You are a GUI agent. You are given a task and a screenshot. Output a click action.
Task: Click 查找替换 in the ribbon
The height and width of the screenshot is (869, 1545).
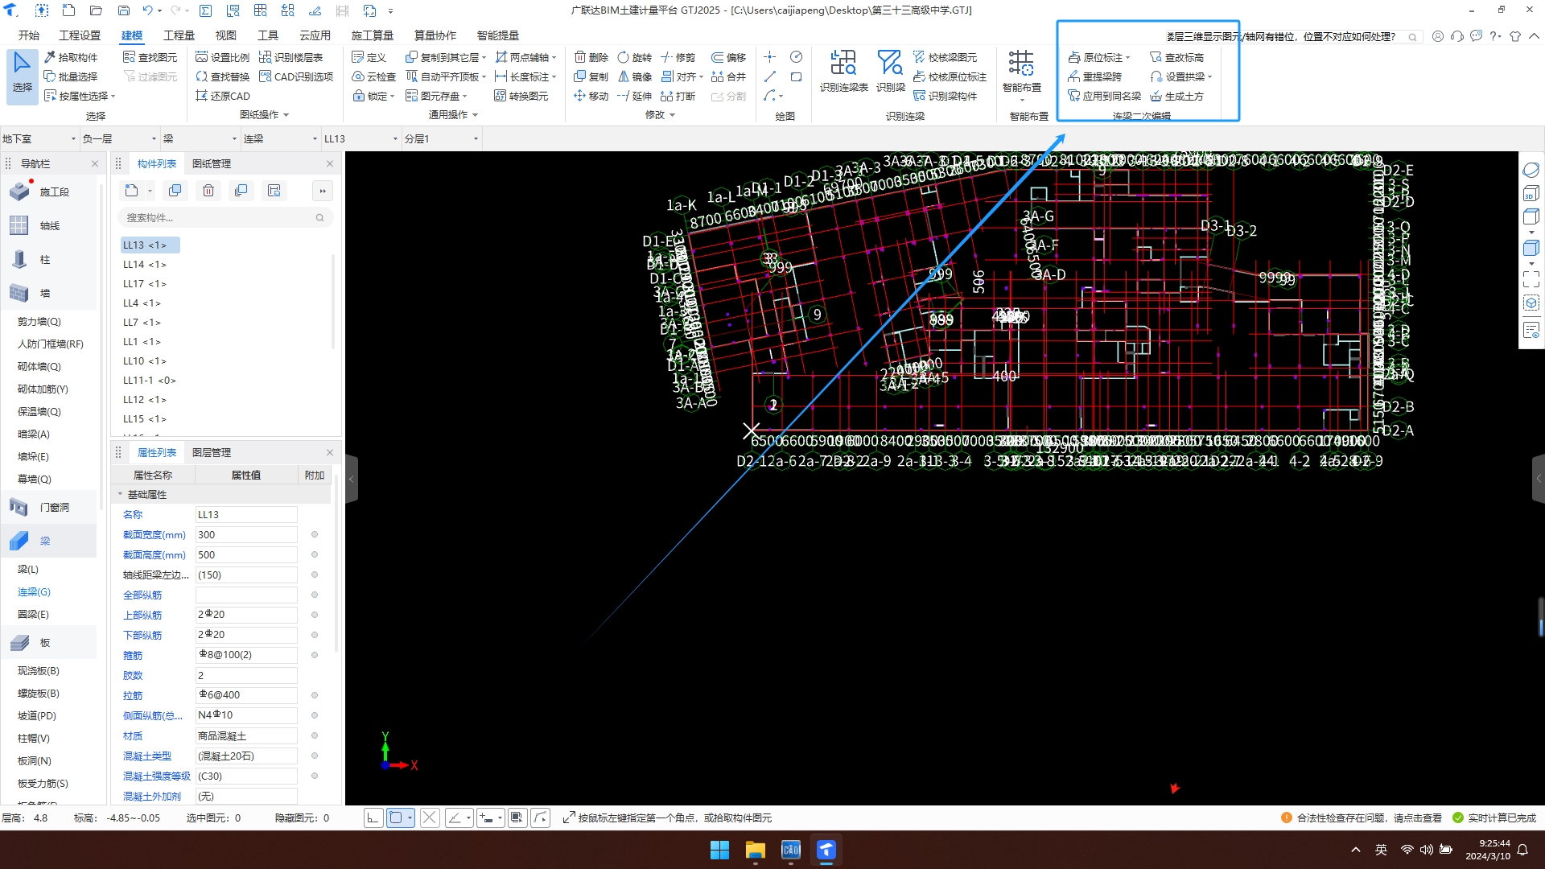[x=223, y=76]
